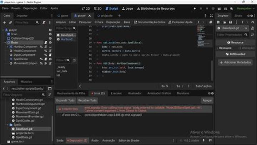Go to previous script with back arrow
Image resolution: width=257 pixels, height=145 pixels.
coord(199,22)
